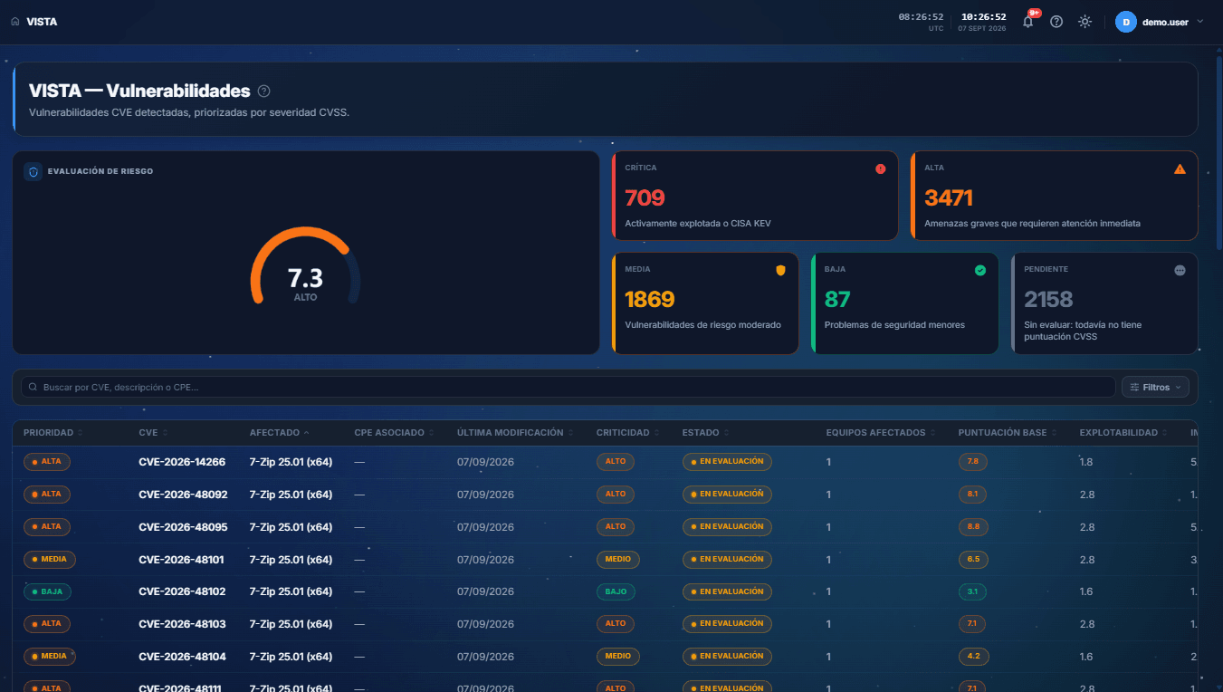Select the Media 1869 card
Viewport: 1223px width, 692px height.
705,303
